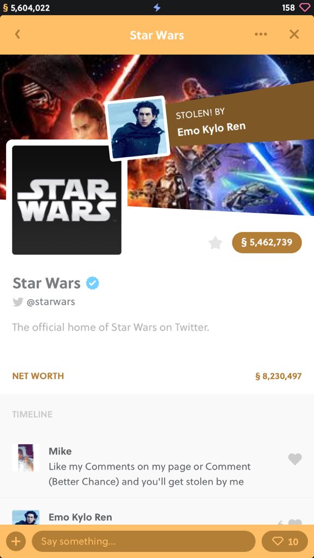The image size is (314, 558).
Task: Open the @starwars Twitter handle
Action: [51, 302]
